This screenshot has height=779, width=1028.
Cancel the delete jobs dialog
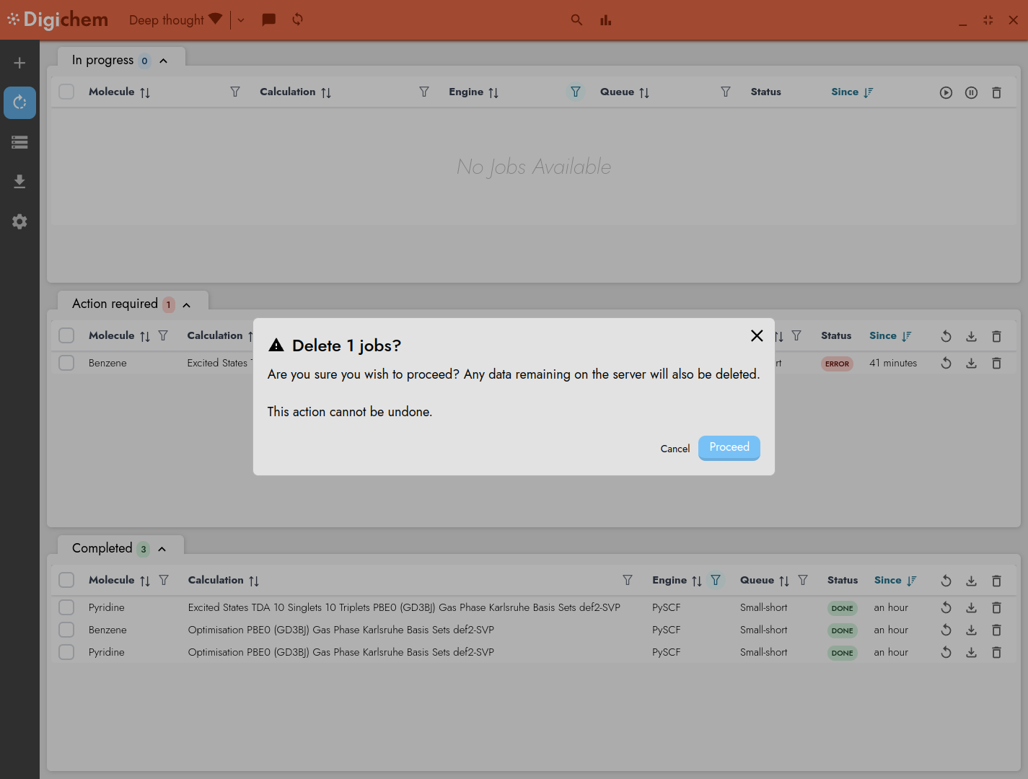click(675, 449)
